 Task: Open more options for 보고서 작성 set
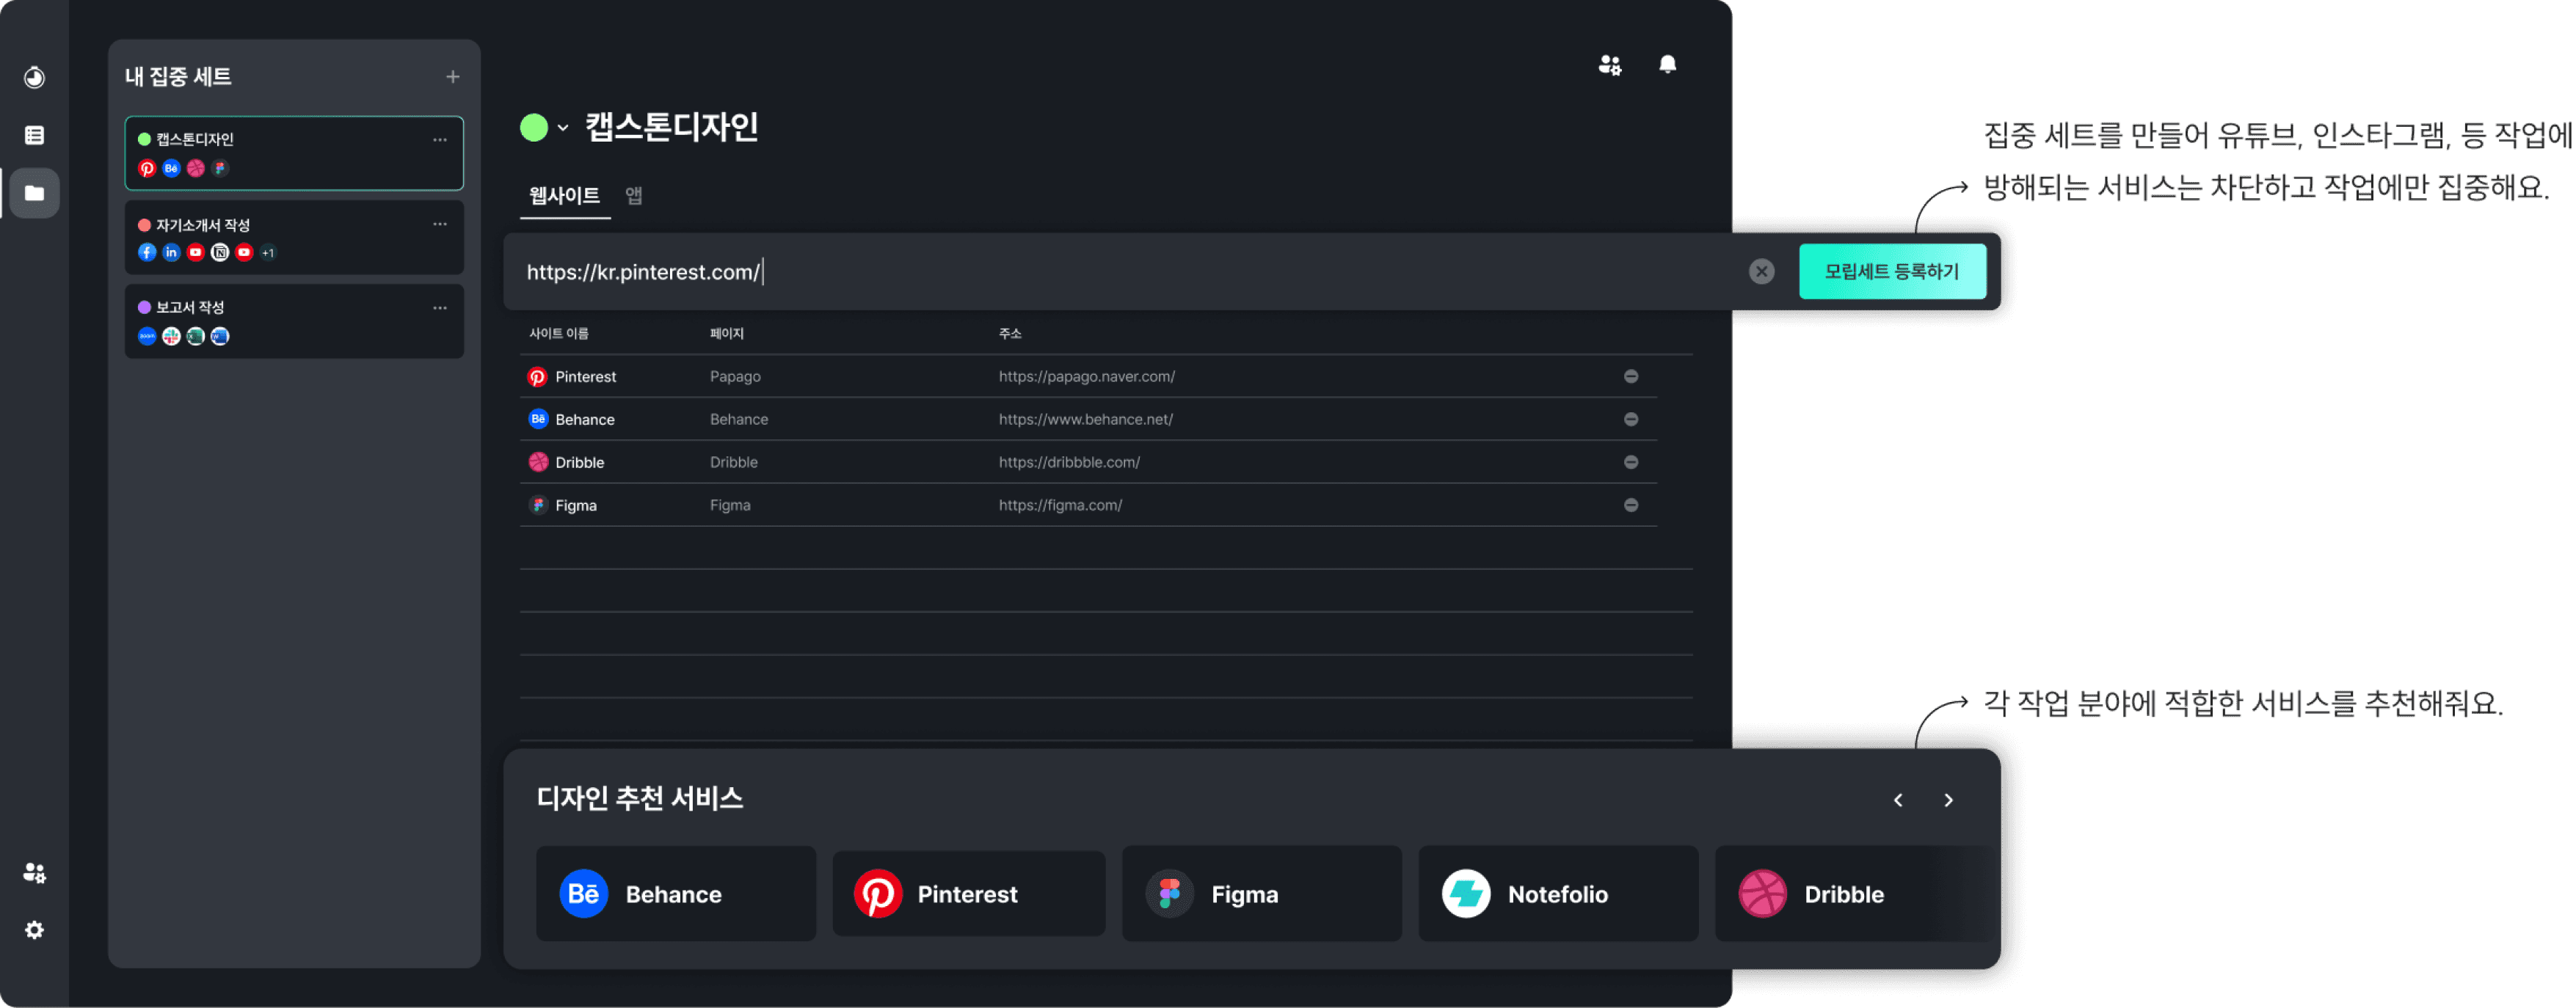coord(440,307)
